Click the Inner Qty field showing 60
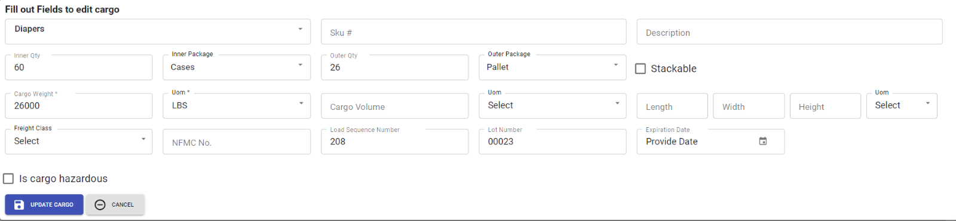Image resolution: width=956 pixels, height=221 pixels. pos(79,67)
